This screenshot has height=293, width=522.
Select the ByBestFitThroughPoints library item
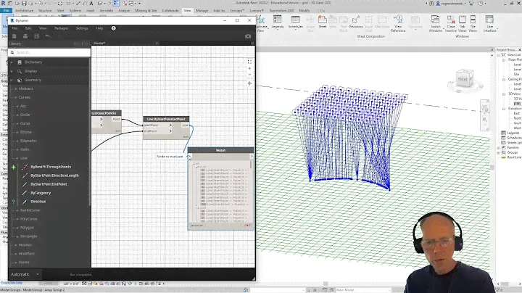point(51,167)
